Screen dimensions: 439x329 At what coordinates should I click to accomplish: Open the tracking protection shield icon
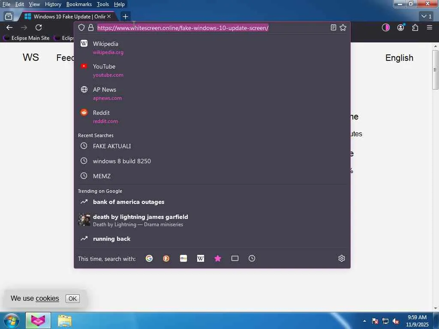tap(81, 27)
